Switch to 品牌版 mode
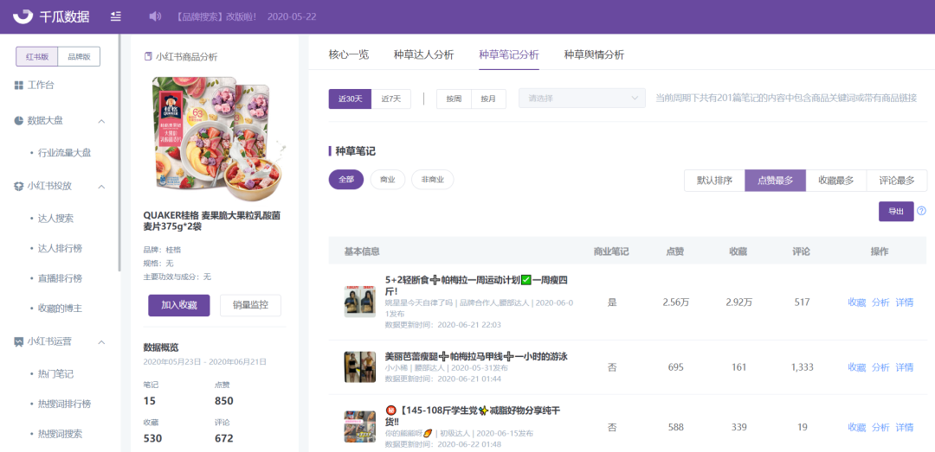The width and height of the screenshot is (935, 452). (x=79, y=56)
